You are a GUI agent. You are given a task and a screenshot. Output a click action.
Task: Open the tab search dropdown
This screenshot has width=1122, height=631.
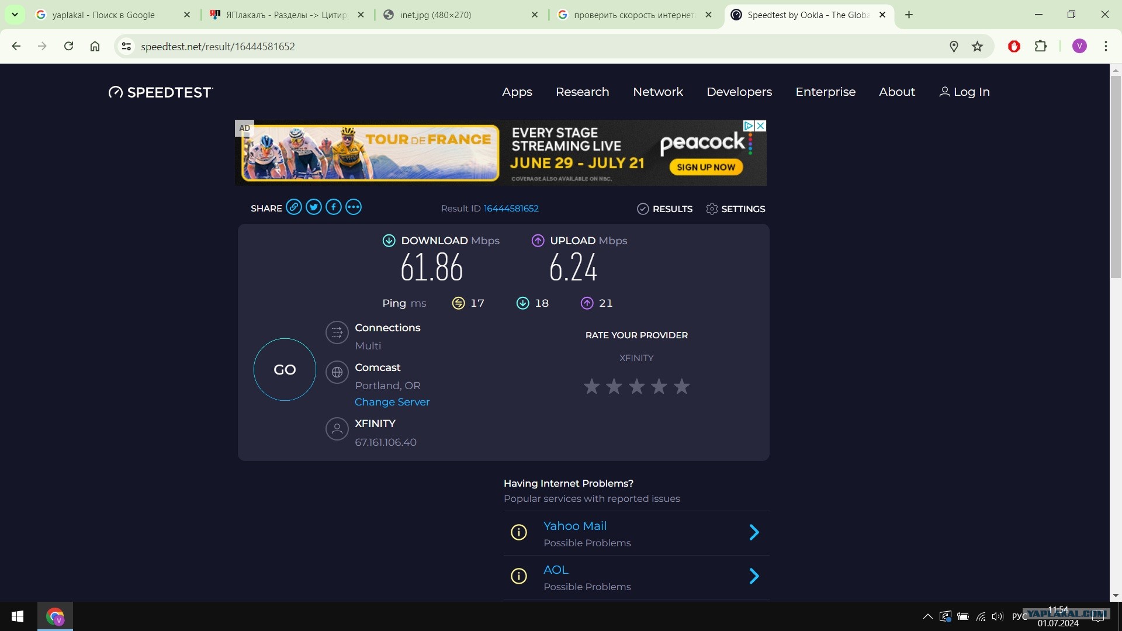pyautogui.click(x=15, y=15)
